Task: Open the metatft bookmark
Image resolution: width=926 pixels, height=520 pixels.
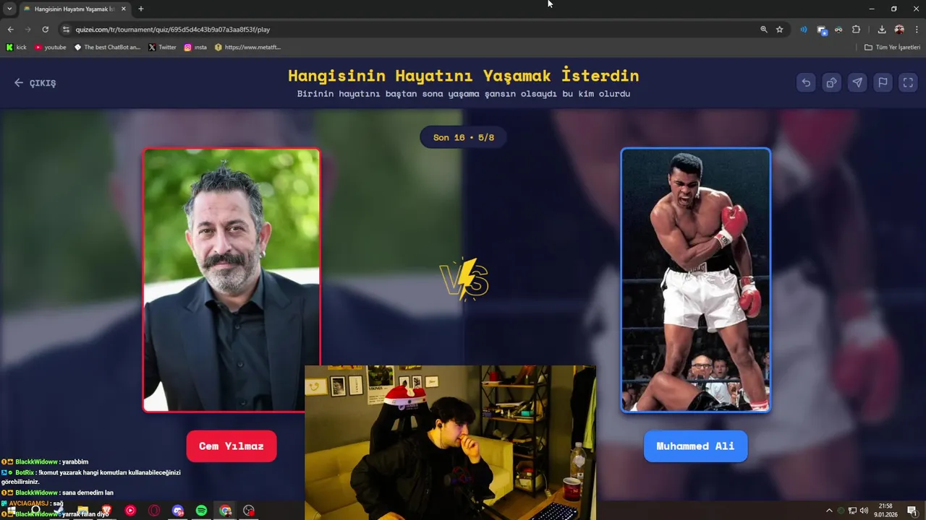Action: pyautogui.click(x=247, y=47)
